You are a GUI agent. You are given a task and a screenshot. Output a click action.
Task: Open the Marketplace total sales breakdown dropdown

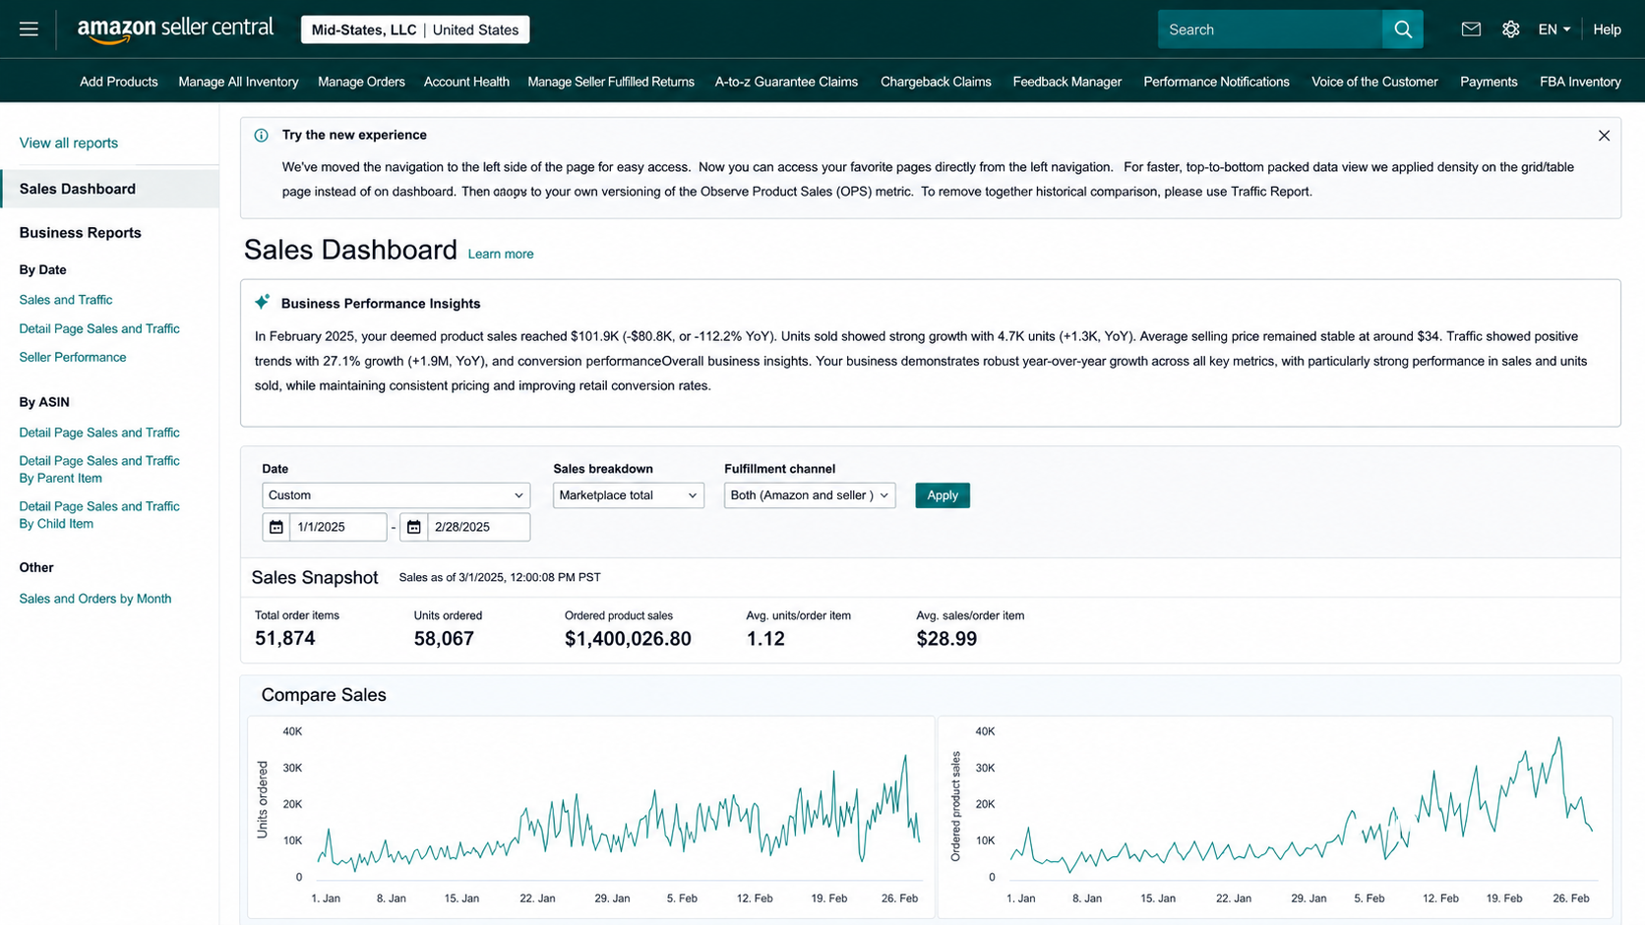(629, 495)
